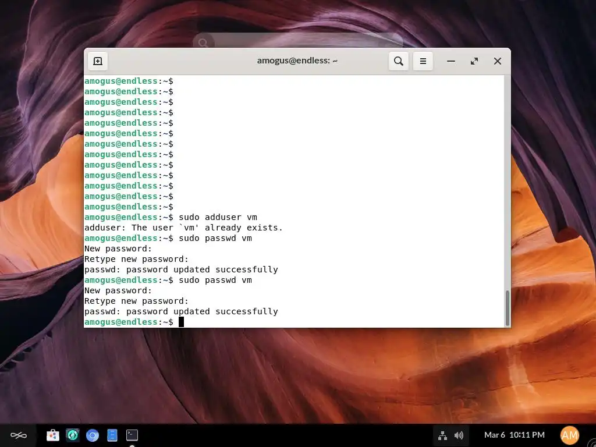
Task: Open the Endless activities launcher in taskbar
Action: [18, 435]
